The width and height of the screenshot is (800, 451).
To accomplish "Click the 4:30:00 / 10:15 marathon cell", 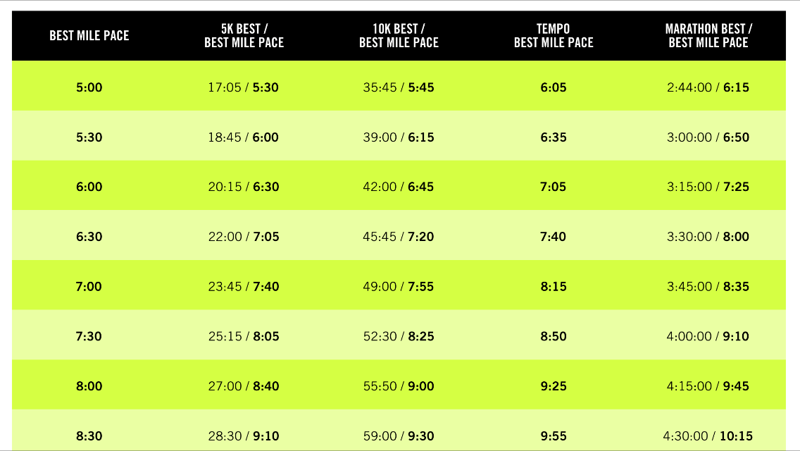I will point(708,436).
